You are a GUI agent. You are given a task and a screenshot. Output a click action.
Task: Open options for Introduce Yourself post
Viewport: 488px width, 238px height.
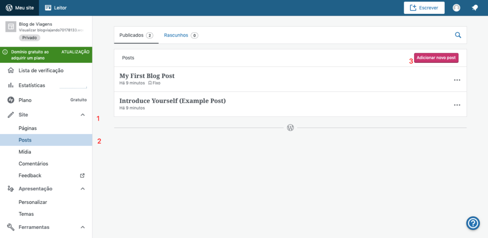tap(457, 105)
